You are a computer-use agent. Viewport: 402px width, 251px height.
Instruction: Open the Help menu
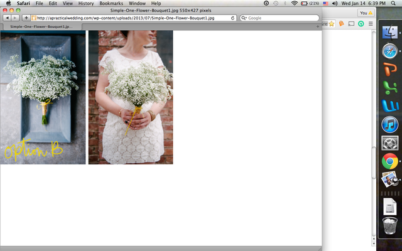pos(156,3)
